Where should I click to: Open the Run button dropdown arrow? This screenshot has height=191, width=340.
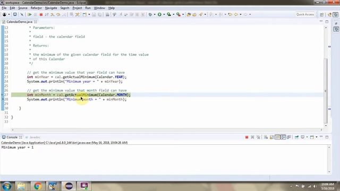164,14
